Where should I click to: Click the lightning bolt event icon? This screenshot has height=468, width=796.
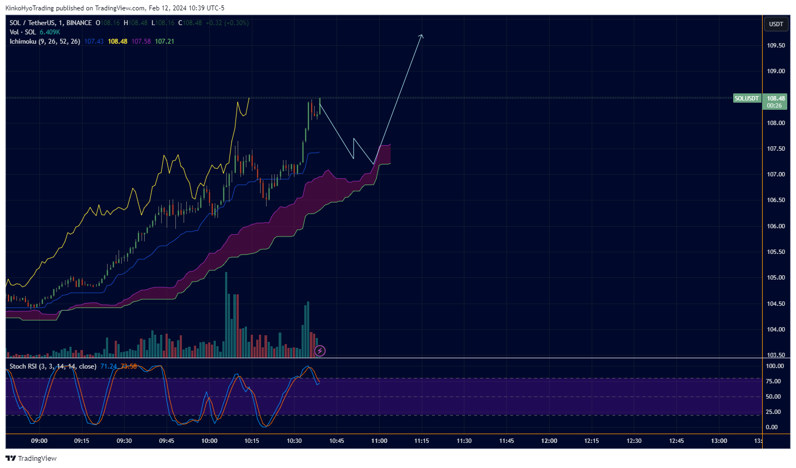click(x=320, y=351)
